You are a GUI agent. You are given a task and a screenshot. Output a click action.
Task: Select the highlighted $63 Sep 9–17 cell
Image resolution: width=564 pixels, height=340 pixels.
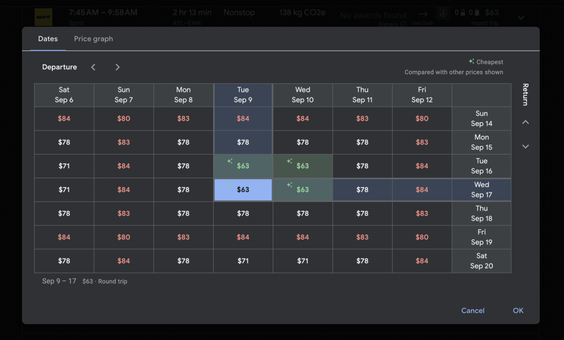(243, 190)
